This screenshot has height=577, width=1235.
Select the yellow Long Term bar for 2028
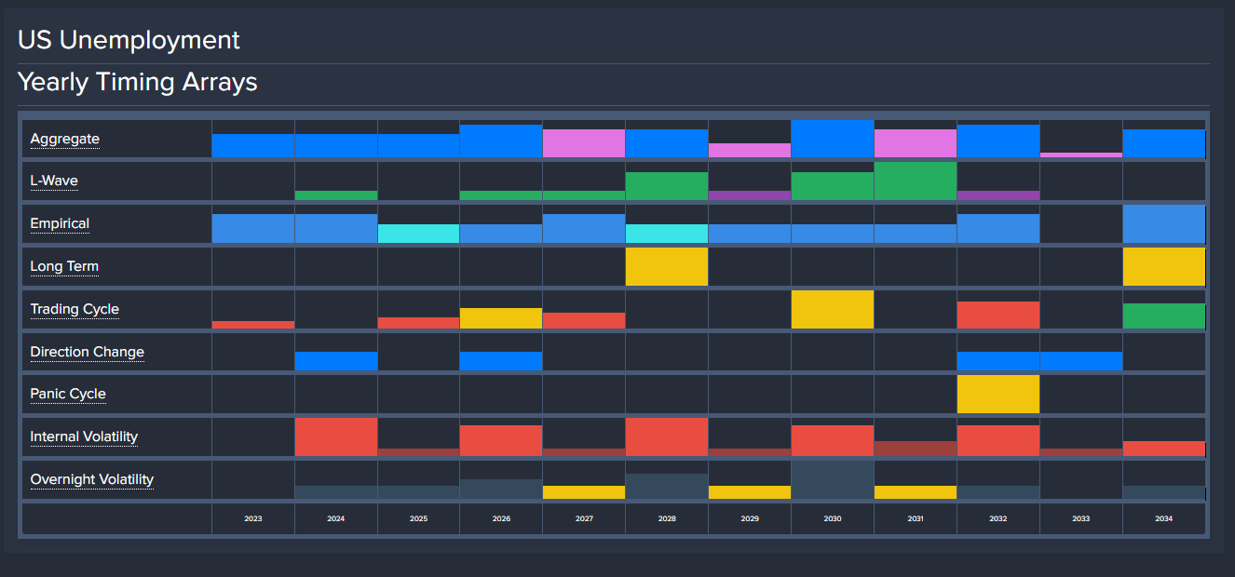click(x=667, y=267)
